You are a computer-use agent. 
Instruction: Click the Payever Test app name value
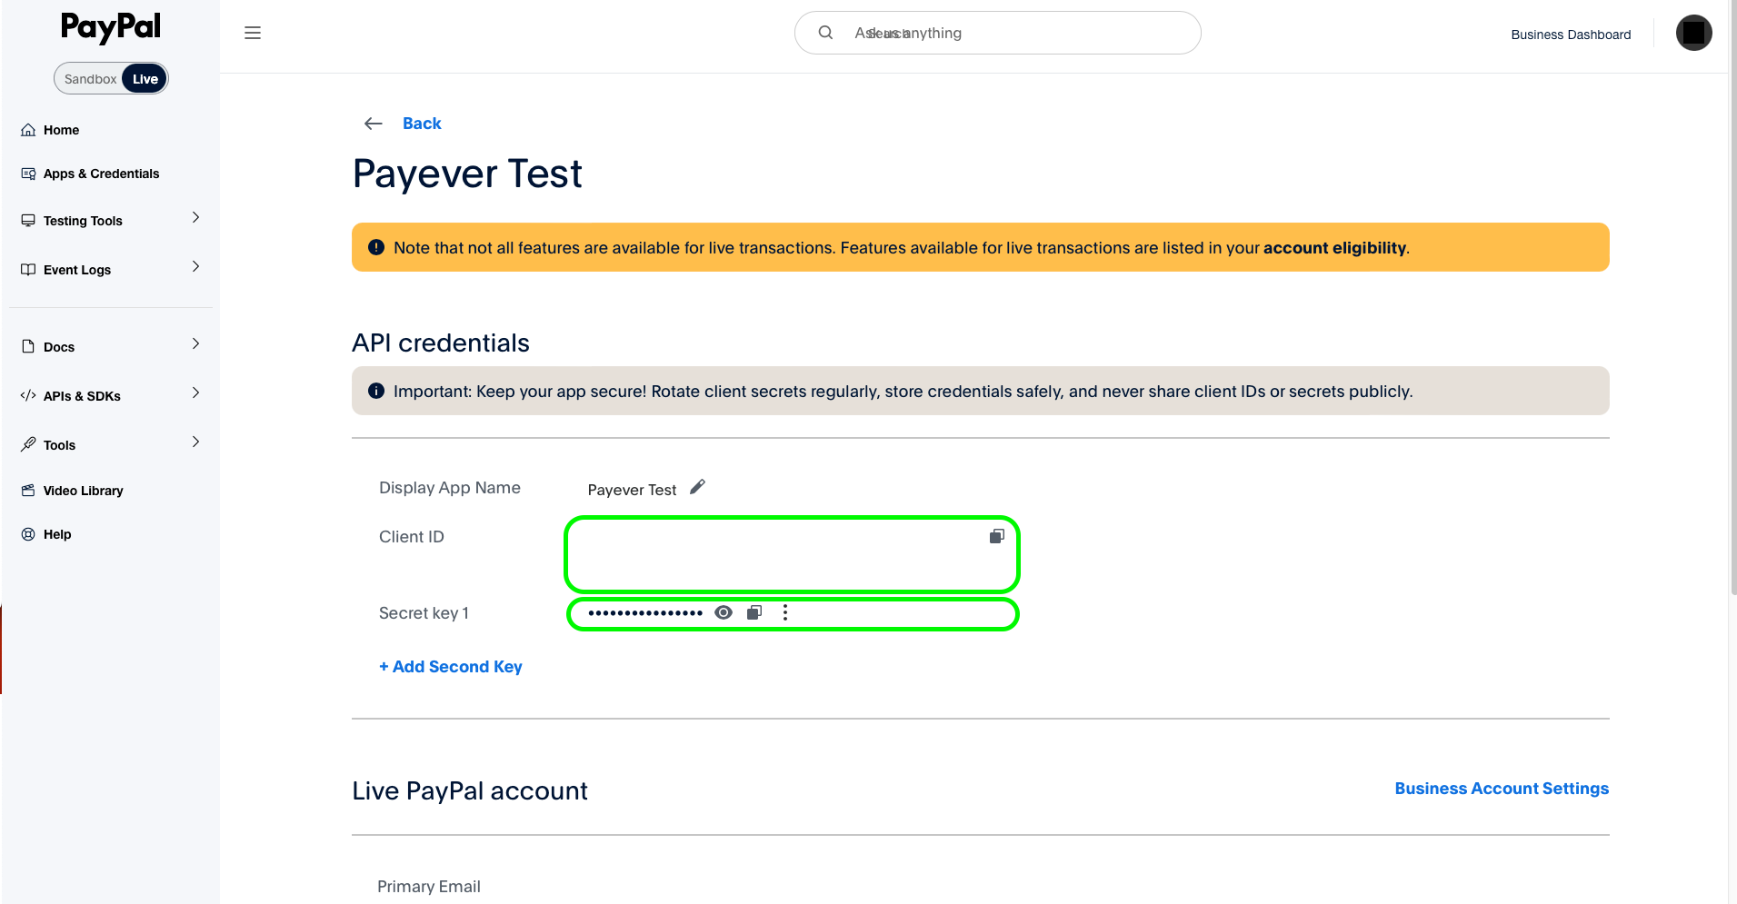[x=632, y=490]
